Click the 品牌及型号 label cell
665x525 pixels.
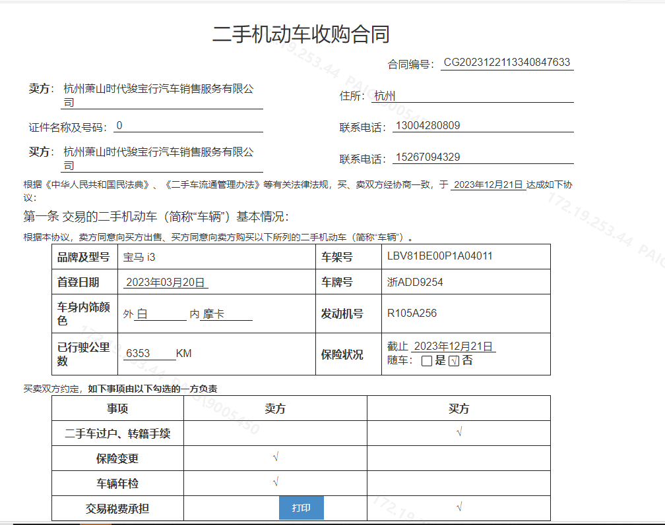85,257
